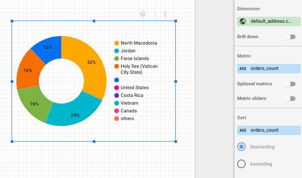
Task: Open the three-dot chart options menu
Action: [x=165, y=14]
